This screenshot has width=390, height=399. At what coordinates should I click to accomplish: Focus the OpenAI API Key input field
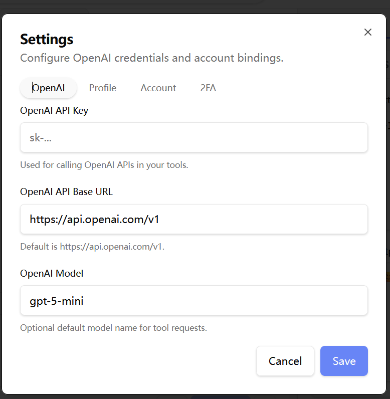tap(194, 137)
